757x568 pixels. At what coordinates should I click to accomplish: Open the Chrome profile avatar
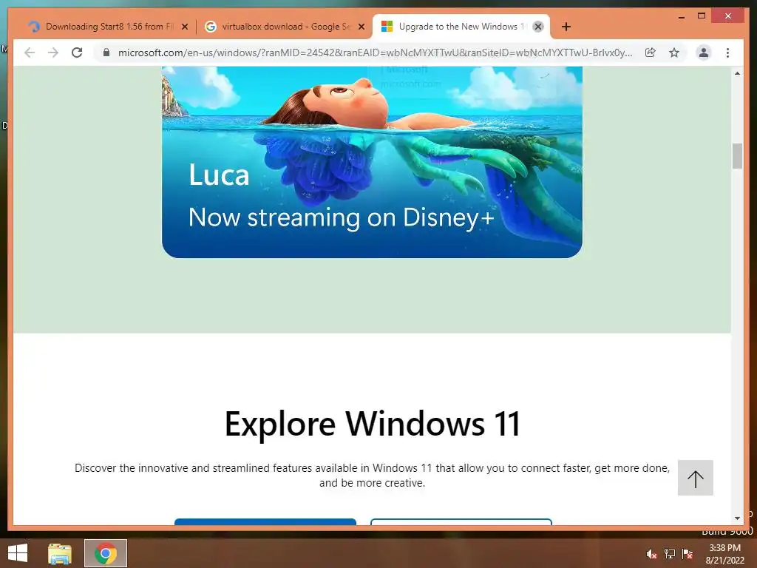[704, 53]
